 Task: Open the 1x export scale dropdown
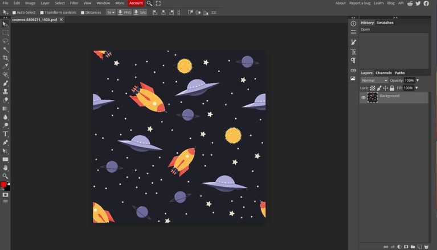(x=111, y=12)
